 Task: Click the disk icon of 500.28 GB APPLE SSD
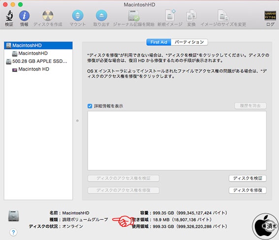(x=8, y=61)
